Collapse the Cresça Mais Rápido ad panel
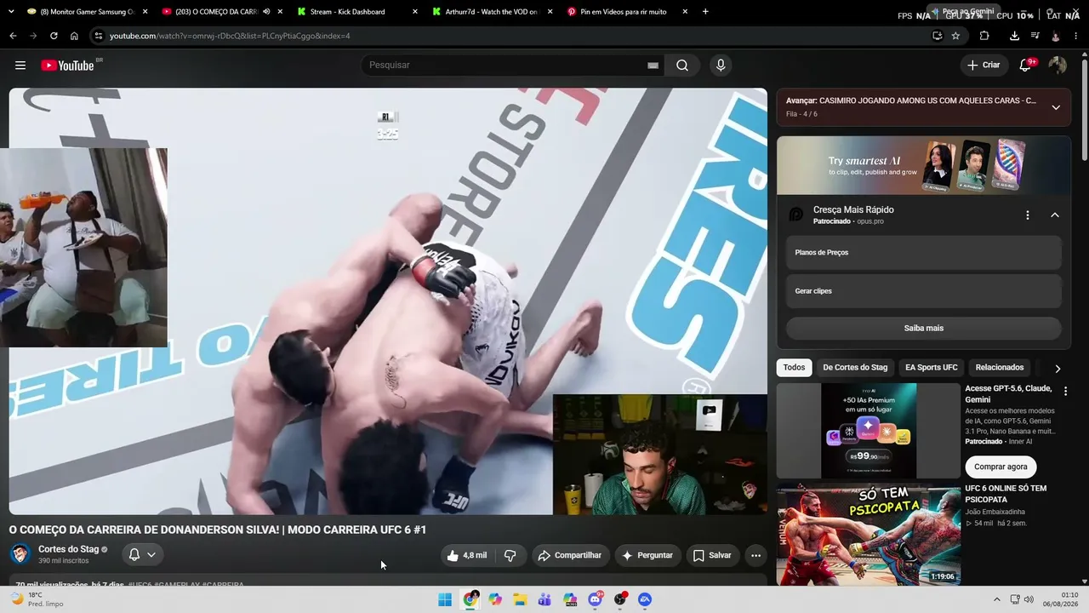The width and height of the screenshot is (1089, 613). (1055, 215)
